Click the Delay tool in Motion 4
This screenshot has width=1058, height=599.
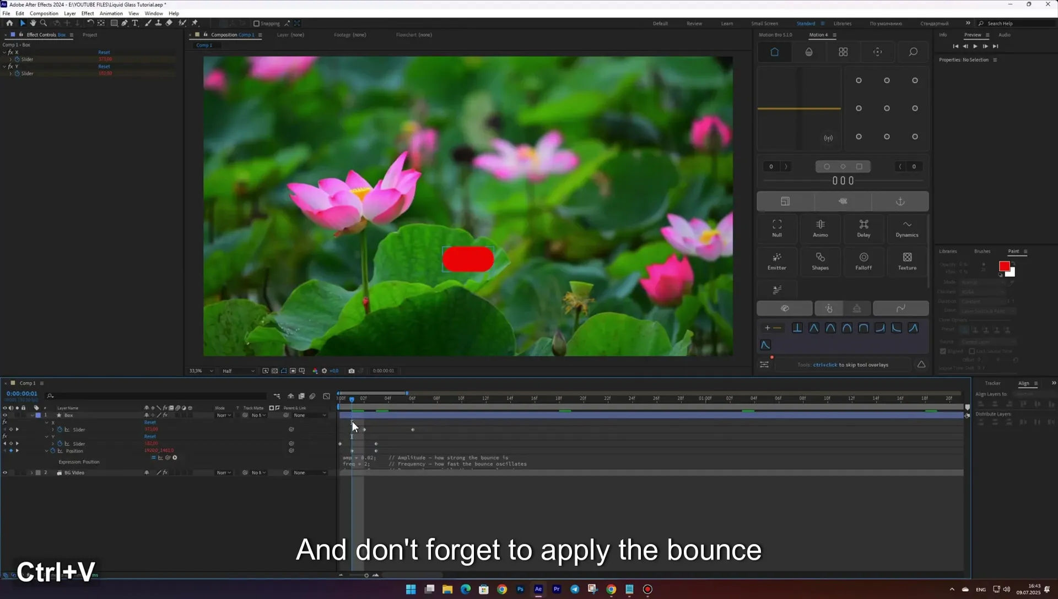coord(863,228)
